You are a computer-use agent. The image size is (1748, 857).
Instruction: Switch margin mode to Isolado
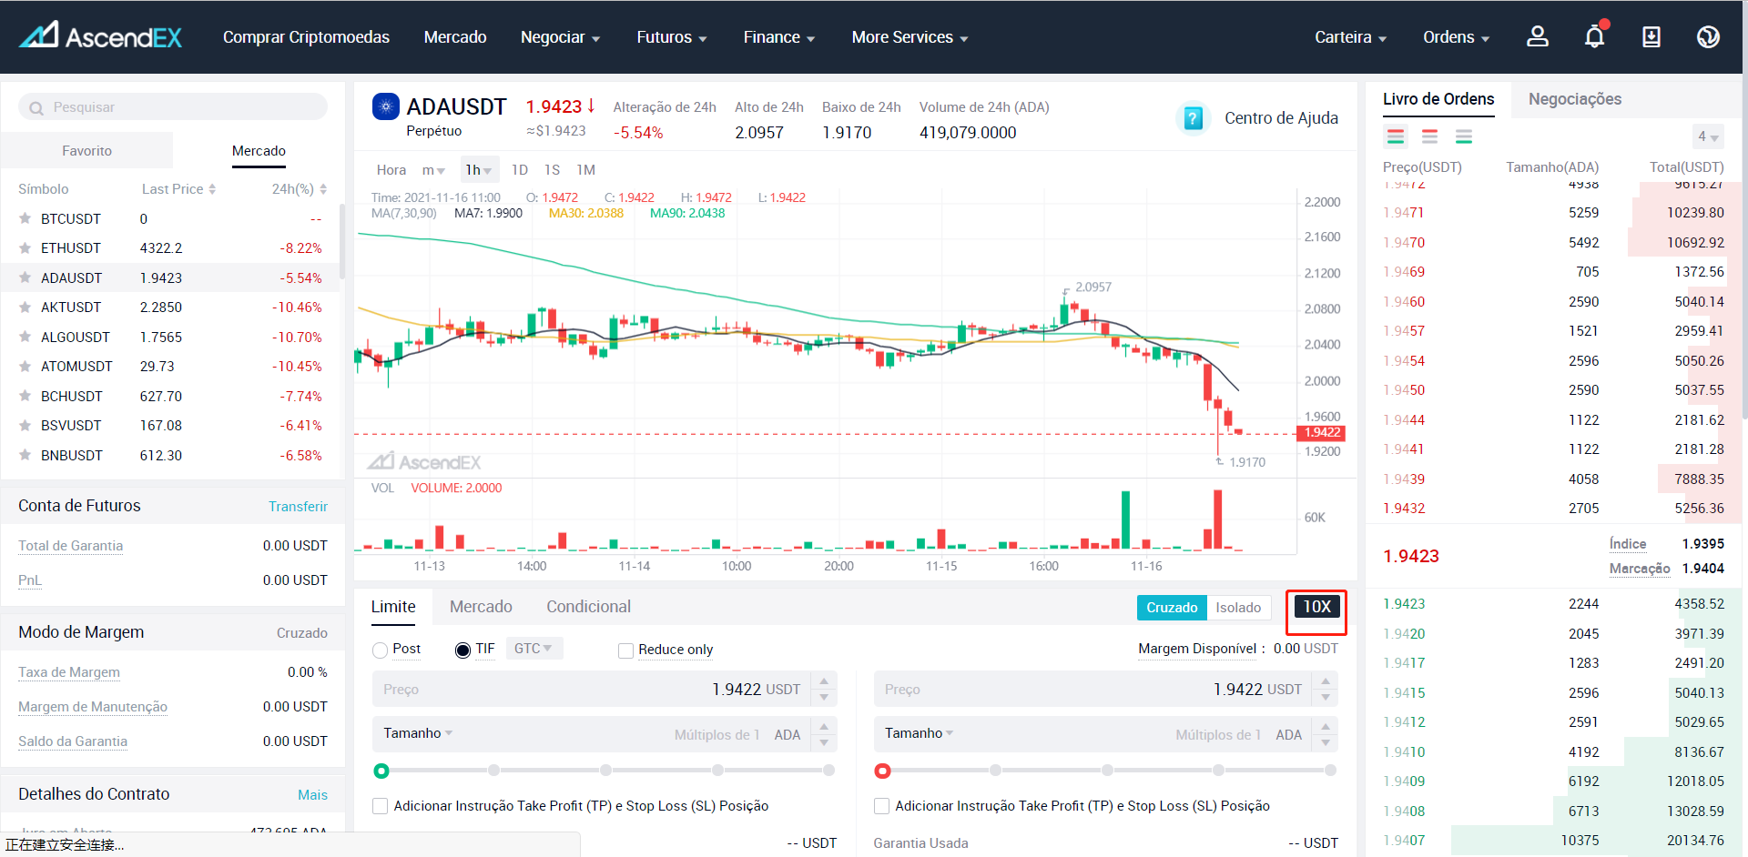(1238, 608)
